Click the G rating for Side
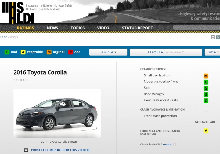The width and height of the screenshot is (220, 154). 206,88
